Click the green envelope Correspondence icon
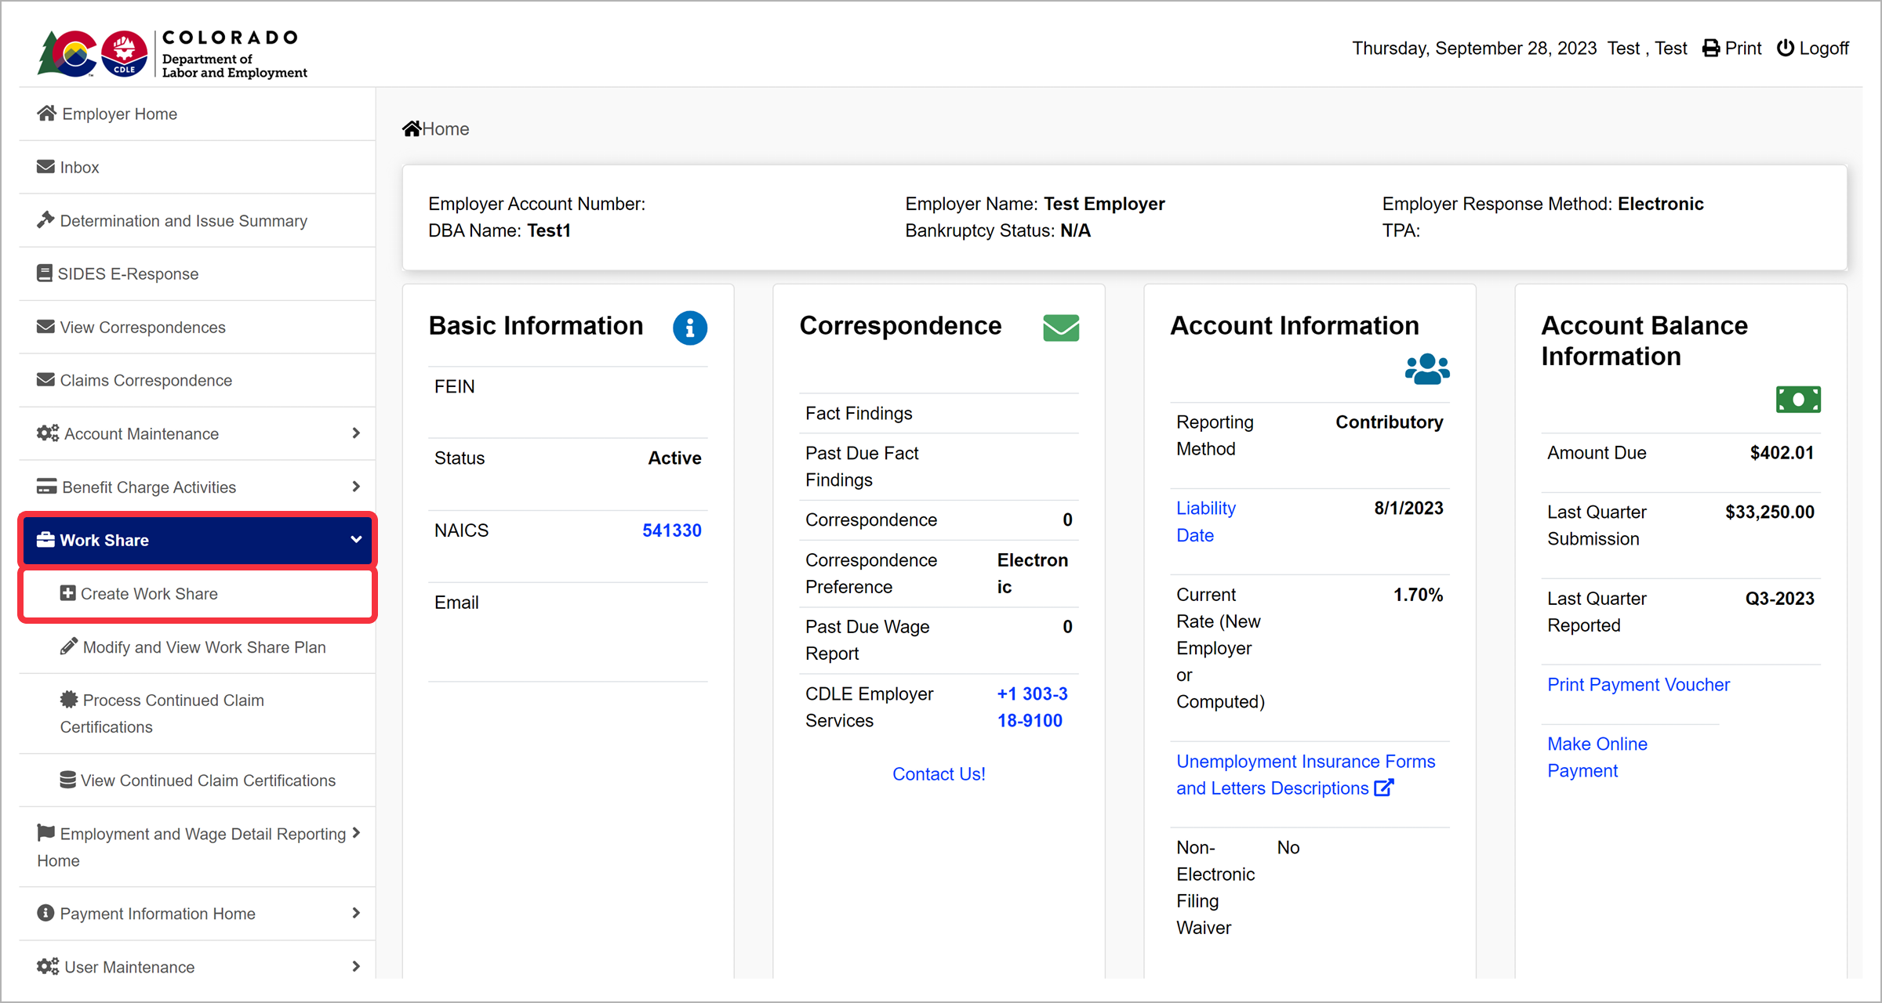 [1060, 328]
